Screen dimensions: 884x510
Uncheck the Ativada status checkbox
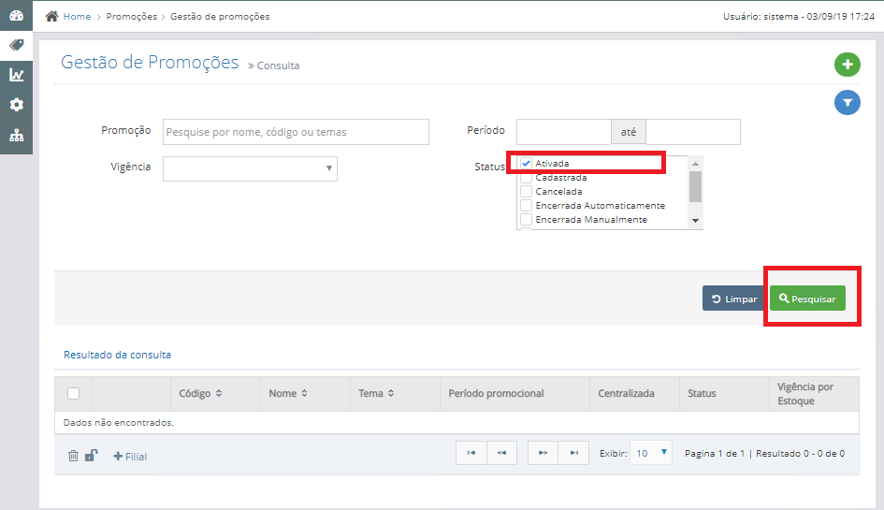pos(526,163)
